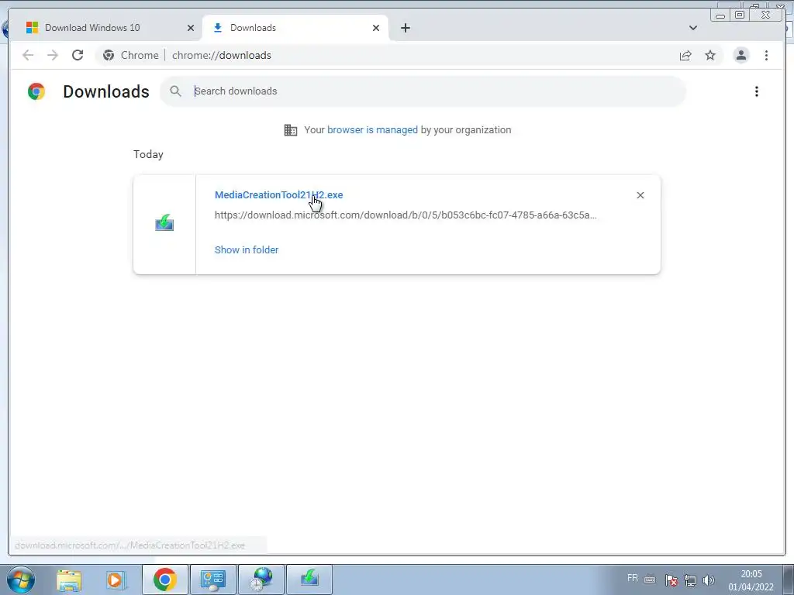
Task: Open the Downloads page more-actions menu
Action: point(757,91)
